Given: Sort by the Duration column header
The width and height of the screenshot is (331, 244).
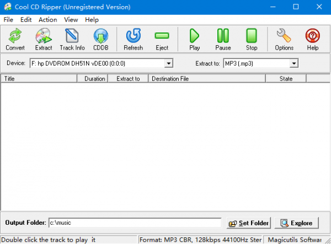Looking at the screenshot, I should [x=93, y=79].
